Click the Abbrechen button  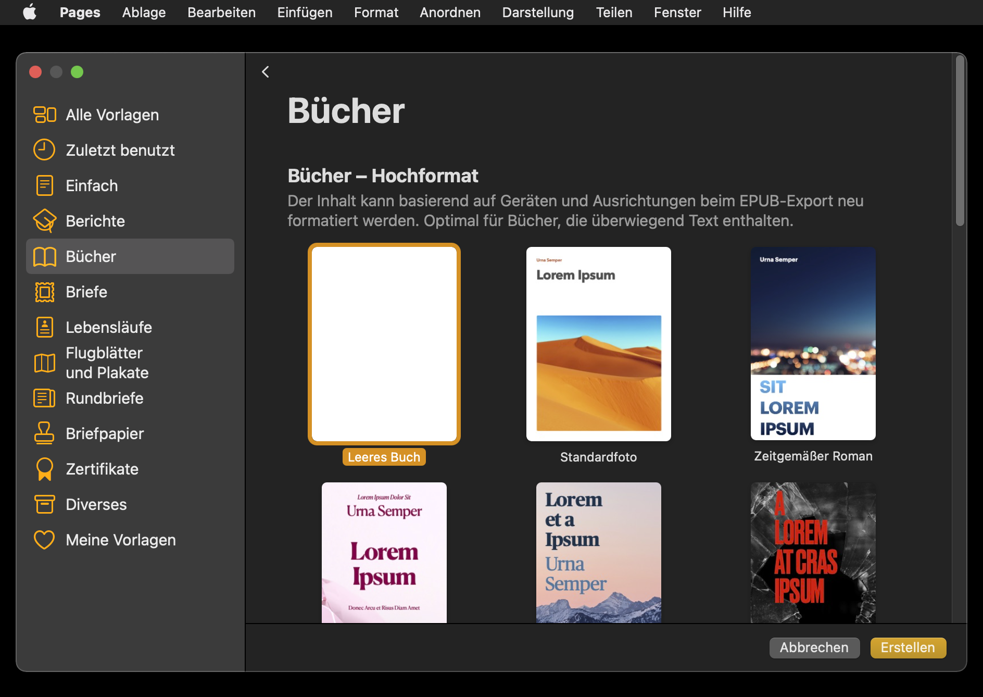pos(814,648)
